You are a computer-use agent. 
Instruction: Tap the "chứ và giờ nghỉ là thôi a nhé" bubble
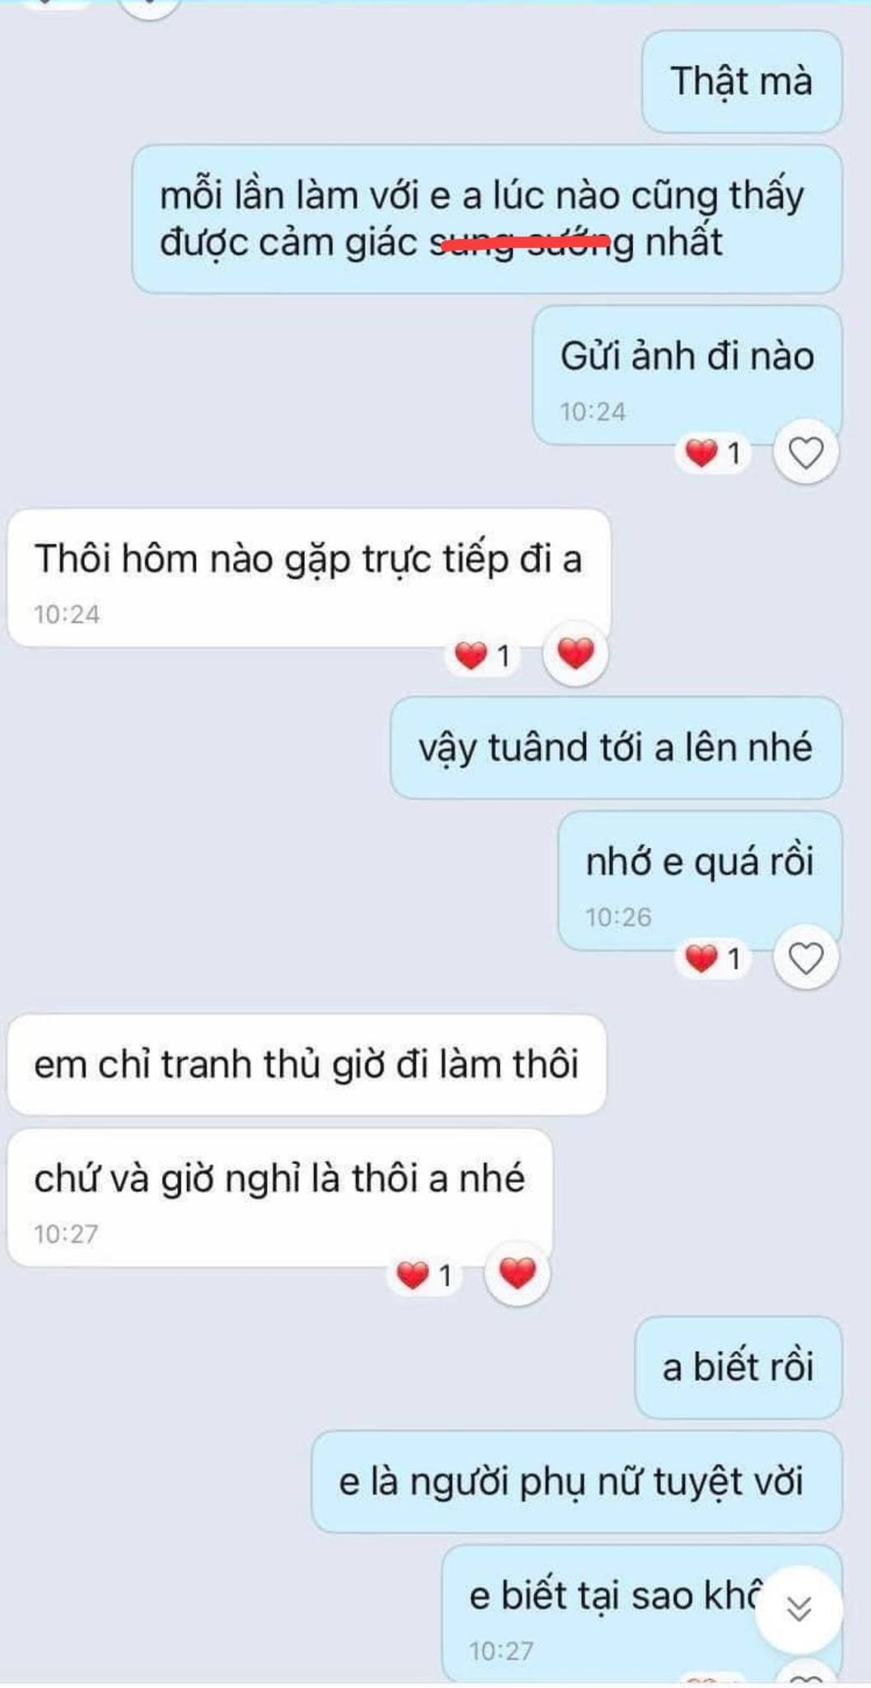click(x=280, y=1198)
